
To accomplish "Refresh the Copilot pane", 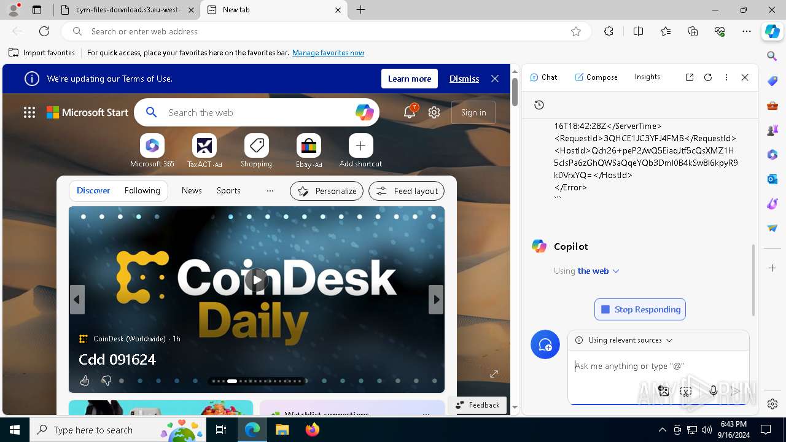I will [x=708, y=77].
